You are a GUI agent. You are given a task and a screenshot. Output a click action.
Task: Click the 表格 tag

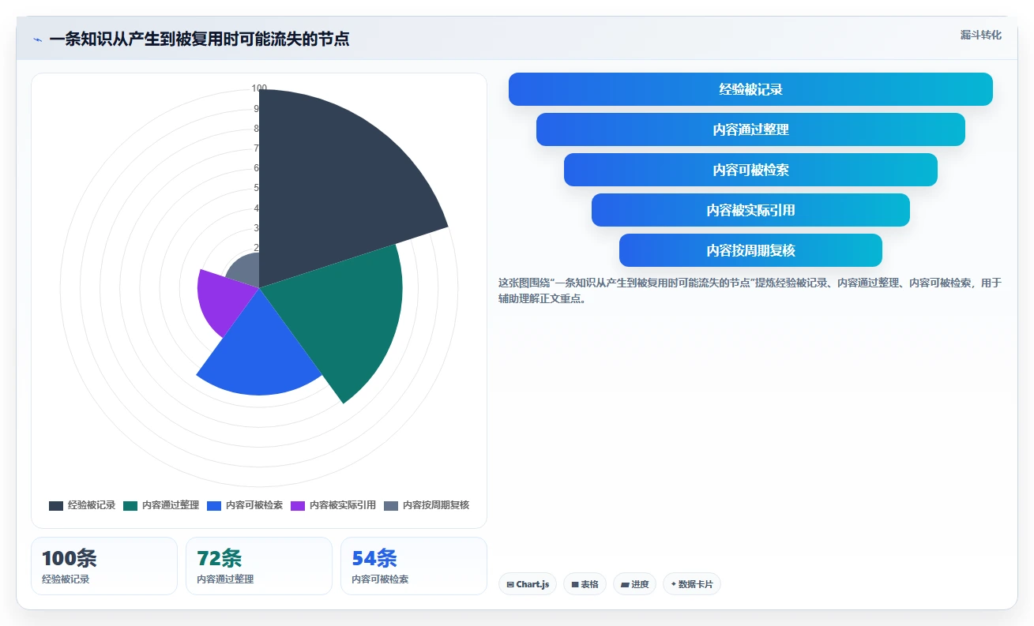click(x=585, y=584)
